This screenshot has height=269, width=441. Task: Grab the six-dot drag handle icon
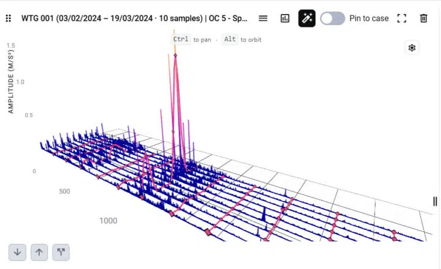9,18
